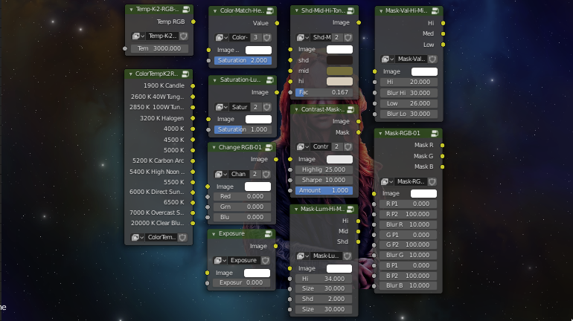Toggle fake user shield on Mask-RG datablock
This screenshot has height=321, width=573.
[x=432, y=181]
